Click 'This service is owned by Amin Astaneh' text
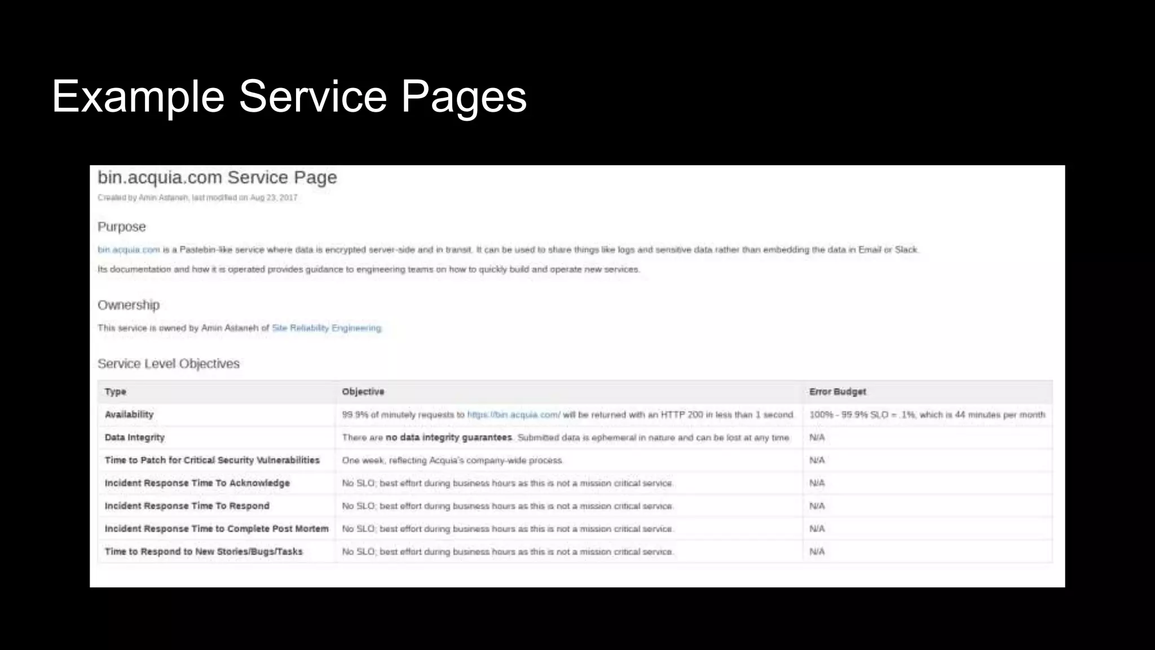1155x650 pixels. coord(178,328)
